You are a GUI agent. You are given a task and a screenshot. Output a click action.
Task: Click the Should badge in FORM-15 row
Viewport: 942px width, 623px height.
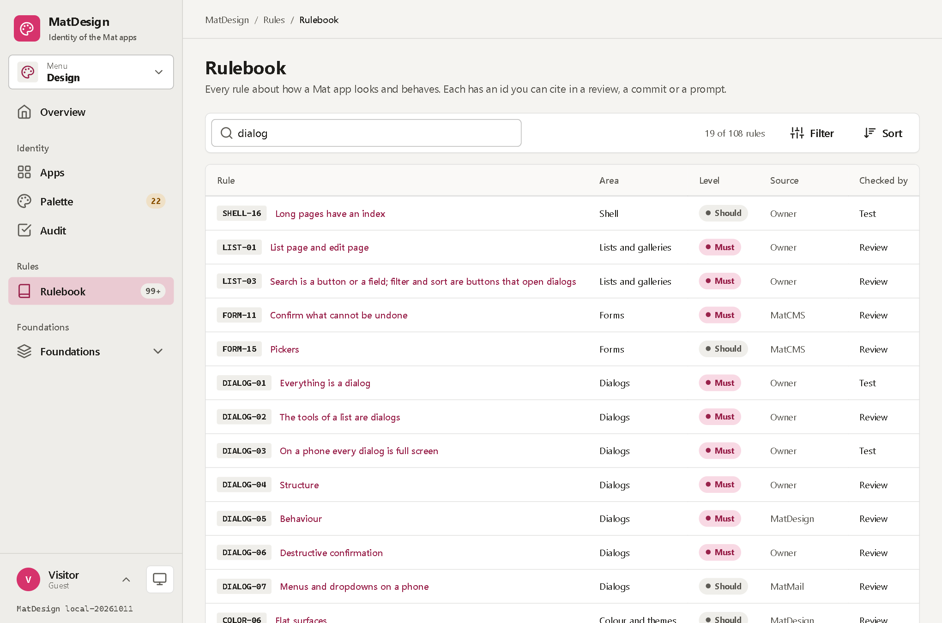[723, 349]
